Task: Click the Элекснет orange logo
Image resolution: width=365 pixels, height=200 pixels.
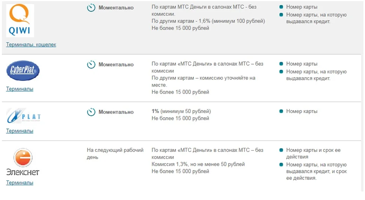Action: (23, 158)
